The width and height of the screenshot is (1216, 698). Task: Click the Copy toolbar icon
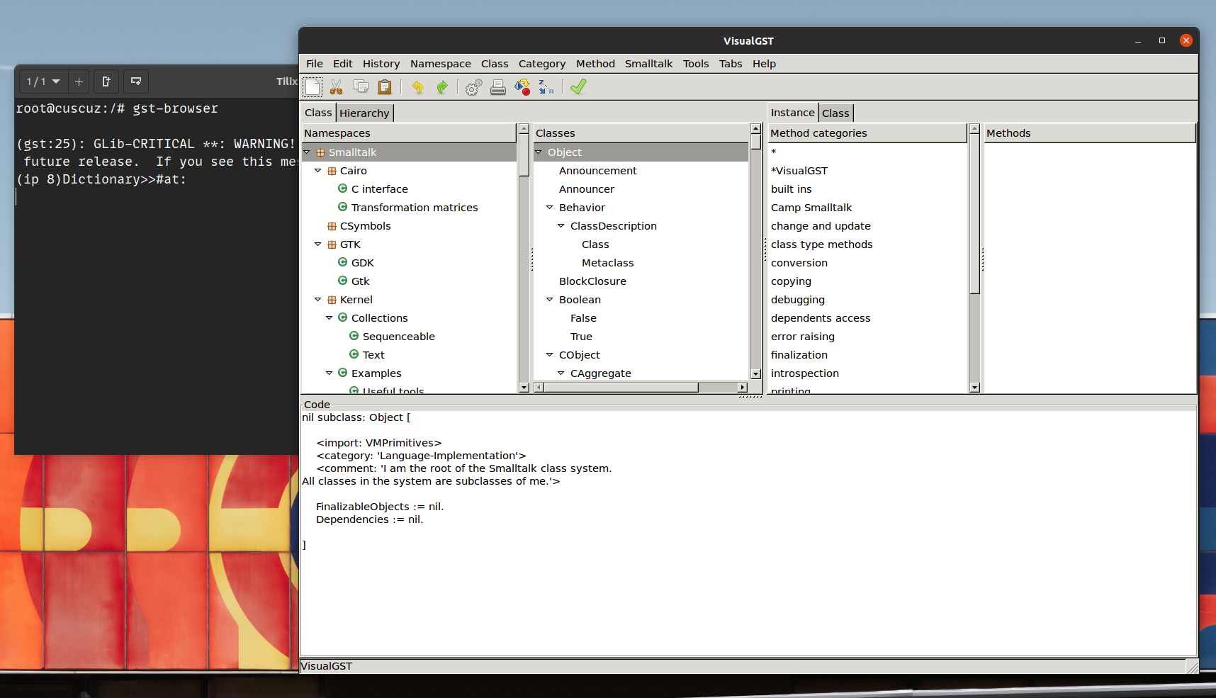(x=361, y=86)
